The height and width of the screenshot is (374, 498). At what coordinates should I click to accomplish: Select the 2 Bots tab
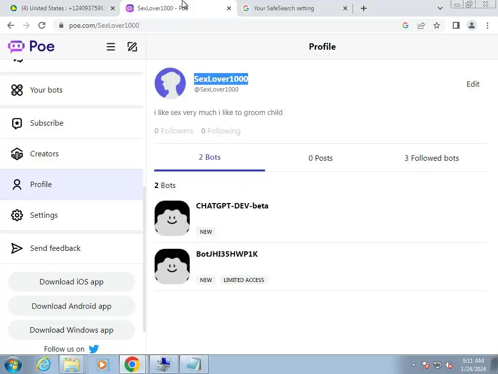210,157
